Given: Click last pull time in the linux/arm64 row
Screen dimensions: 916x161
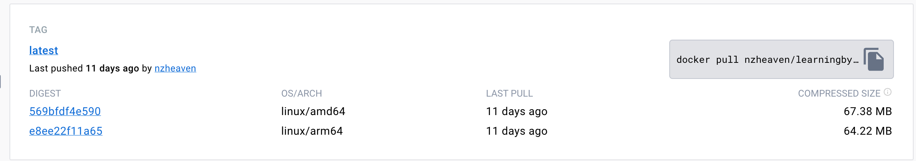Looking at the screenshot, I should (516, 131).
